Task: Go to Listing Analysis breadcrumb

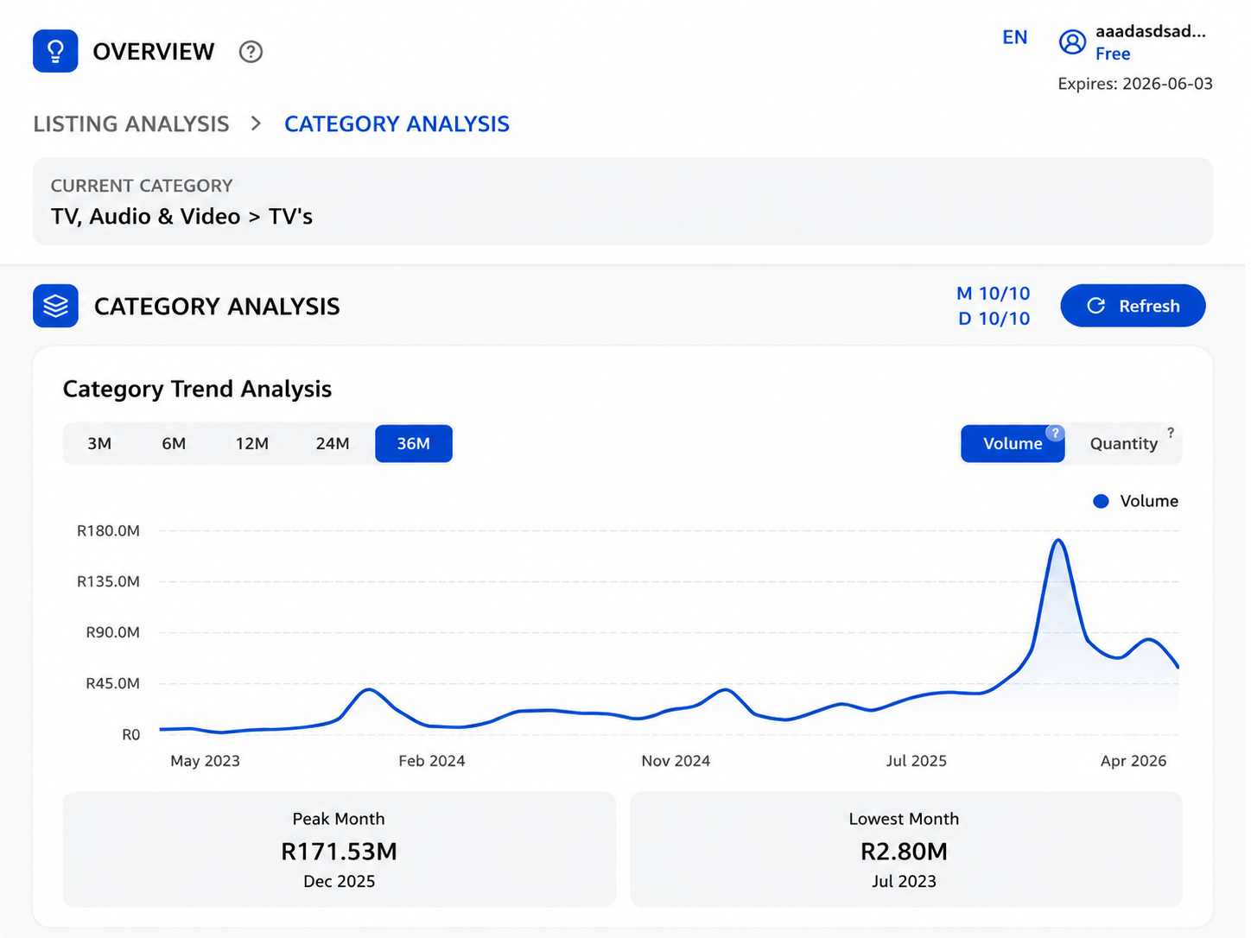Action: pyautogui.click(x=131, y=124)
